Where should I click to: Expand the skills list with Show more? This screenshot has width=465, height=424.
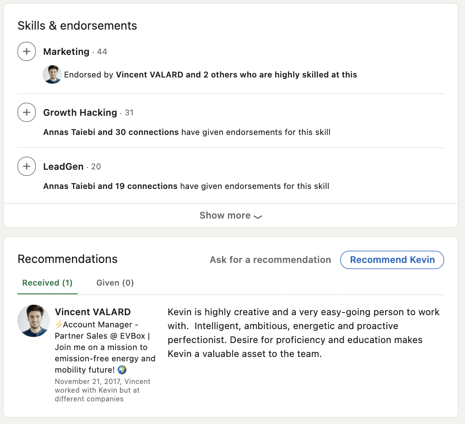coord(231,215)
